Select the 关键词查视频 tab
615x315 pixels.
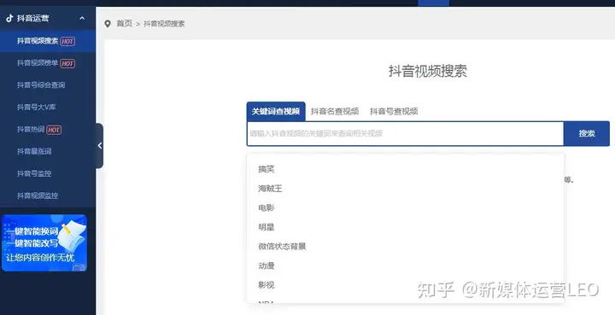[x=276, y=111]
